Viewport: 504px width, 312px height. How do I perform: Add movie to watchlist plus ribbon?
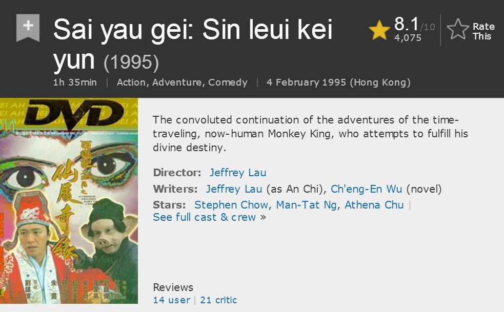tap(28, 27)
